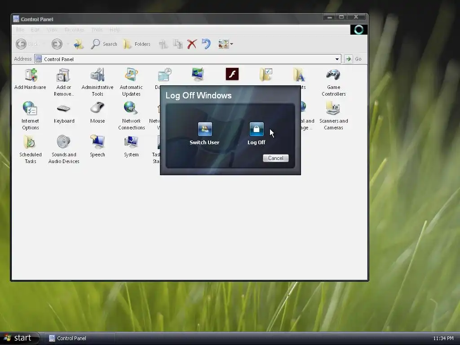Click the blue Undo arrow icon
Viewport: 460px width, 345px height.
pos(206,44)
